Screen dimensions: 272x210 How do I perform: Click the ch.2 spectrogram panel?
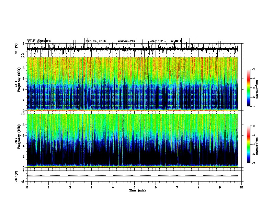[x=133, y=141]
